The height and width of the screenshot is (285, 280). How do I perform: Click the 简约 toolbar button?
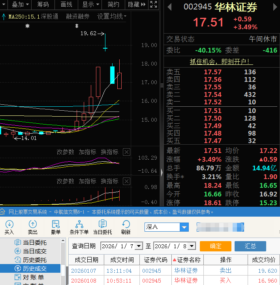(113, 4)
